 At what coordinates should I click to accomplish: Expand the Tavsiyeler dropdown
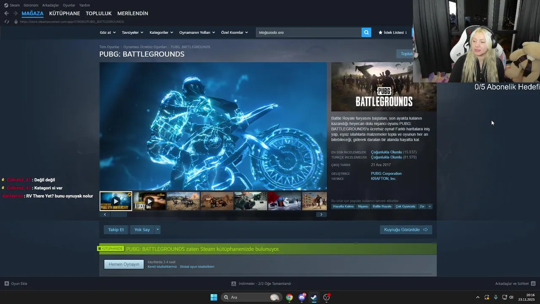tap(132, 33)
